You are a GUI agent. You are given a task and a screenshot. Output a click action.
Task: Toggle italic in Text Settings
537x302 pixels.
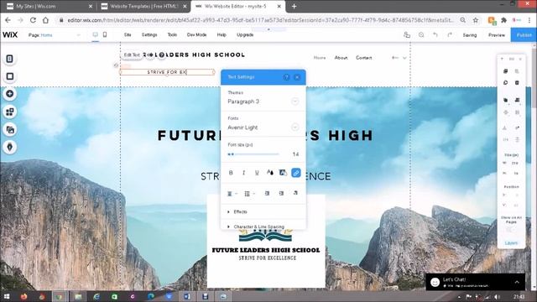tap(243, 173)
